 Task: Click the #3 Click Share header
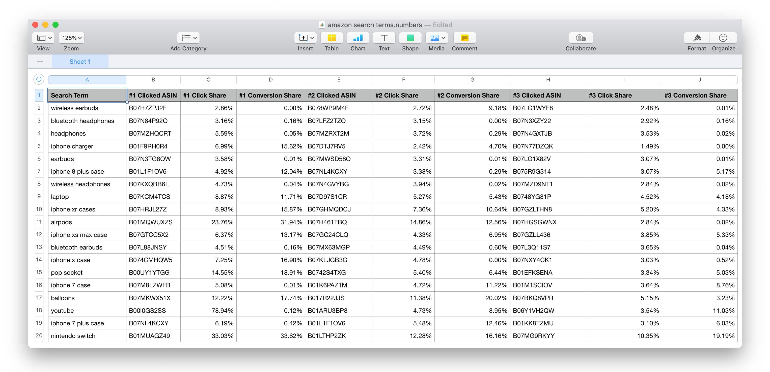click(x=624, y=95)
